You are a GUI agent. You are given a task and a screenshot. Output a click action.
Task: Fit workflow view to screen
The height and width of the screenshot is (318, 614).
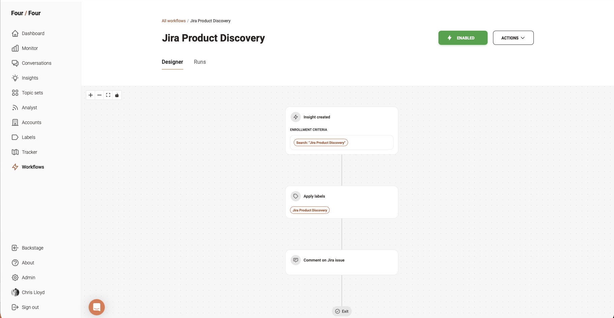108,95
